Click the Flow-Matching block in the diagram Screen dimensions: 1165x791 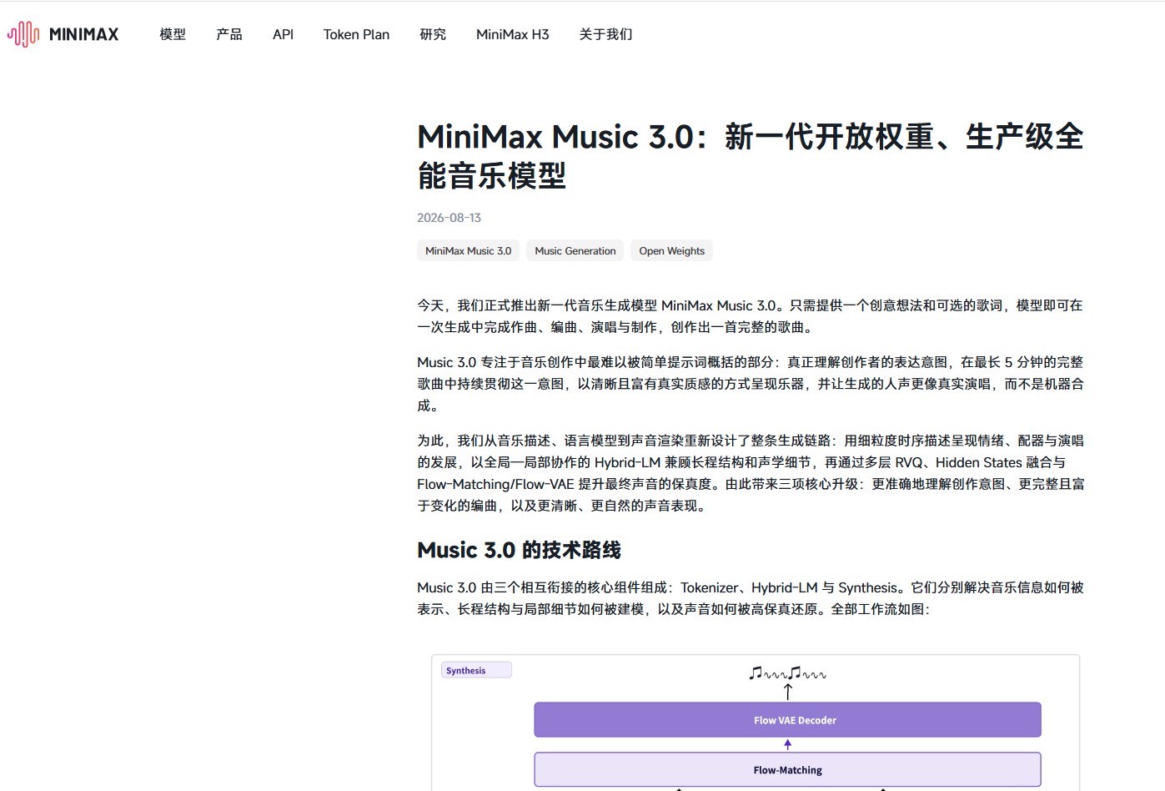tap(788, 769)
